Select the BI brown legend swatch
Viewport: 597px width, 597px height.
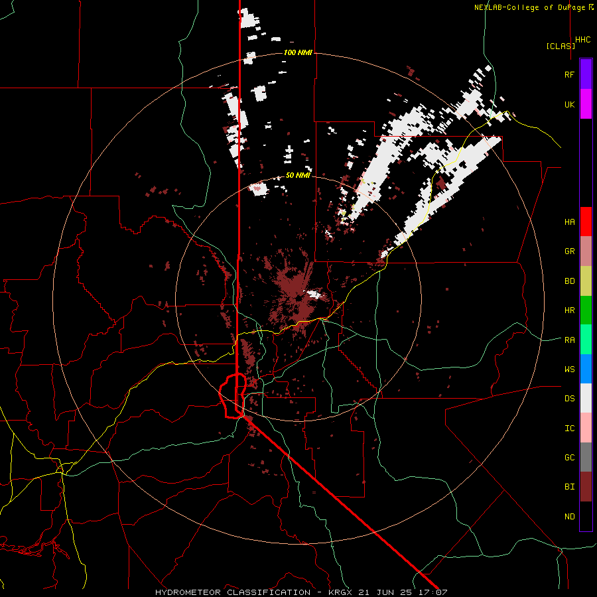pos(586,487)
